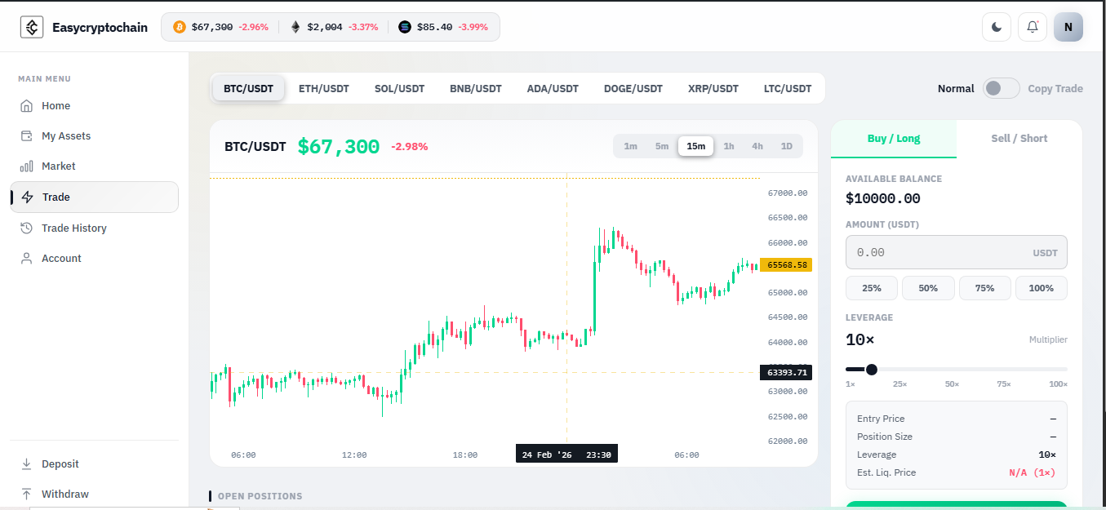Open My Assets from the sidebar
The width and height of the screenshot is (1106, 510).
27,135
